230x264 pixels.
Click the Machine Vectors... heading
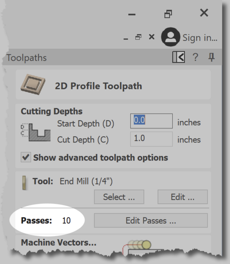click(58, 242)
